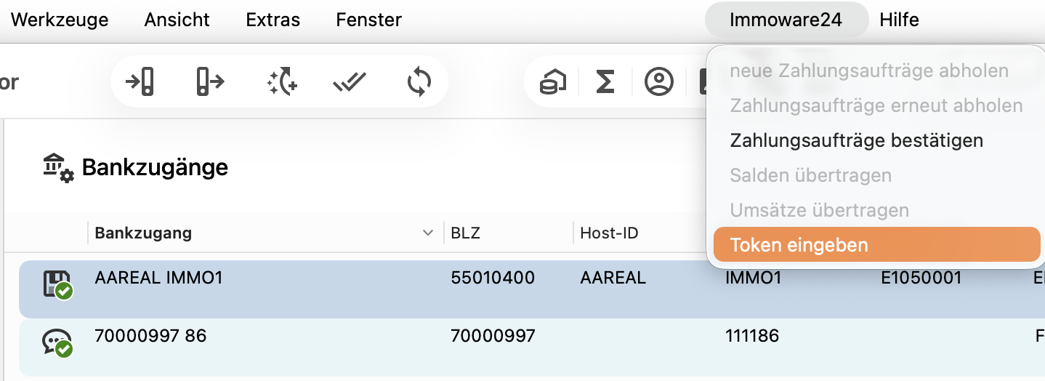Open the Werkzeuge menu

pyautogui.click(x=60, y=20)
